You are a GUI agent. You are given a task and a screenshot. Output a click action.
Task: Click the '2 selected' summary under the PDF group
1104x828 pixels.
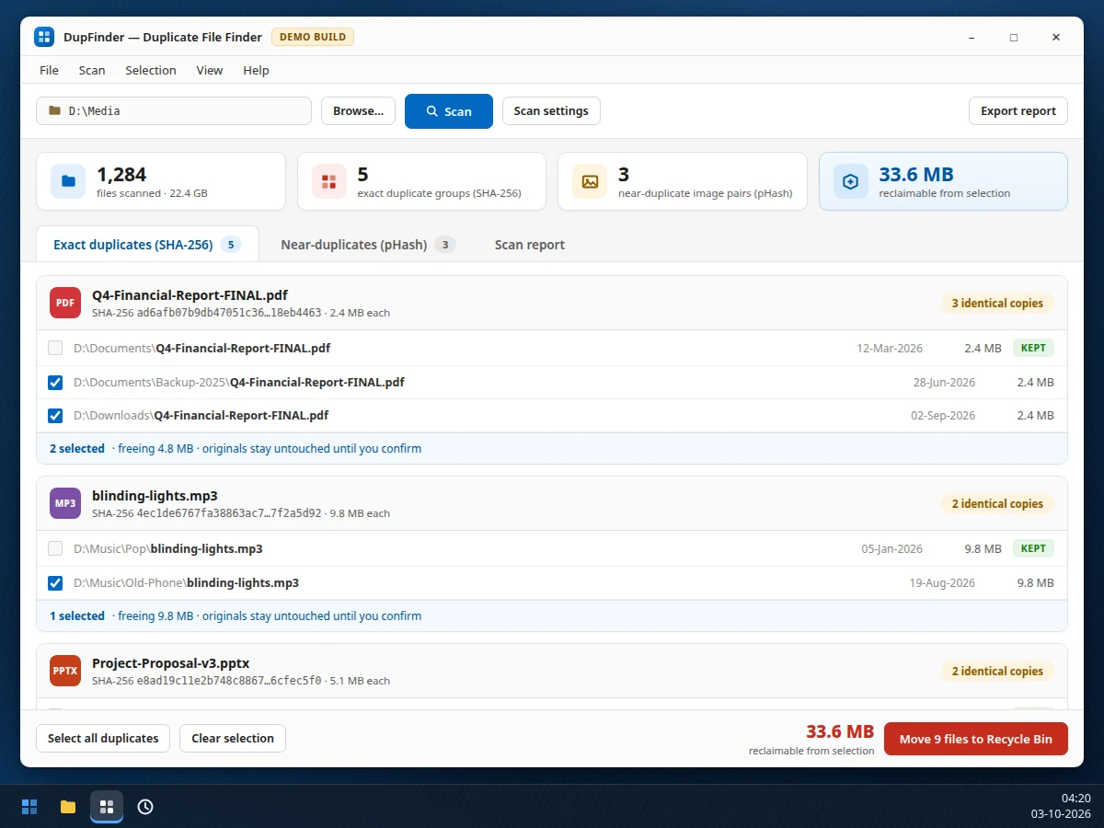pos(77,449)
